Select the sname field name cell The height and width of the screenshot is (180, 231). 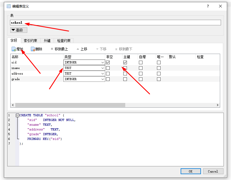37,68
